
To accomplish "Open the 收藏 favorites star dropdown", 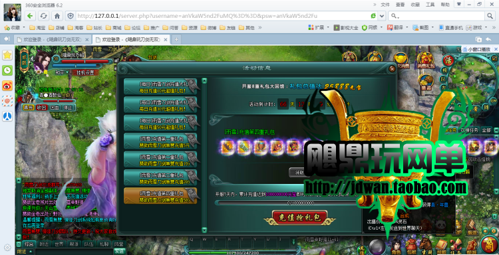I will (15, 28).
